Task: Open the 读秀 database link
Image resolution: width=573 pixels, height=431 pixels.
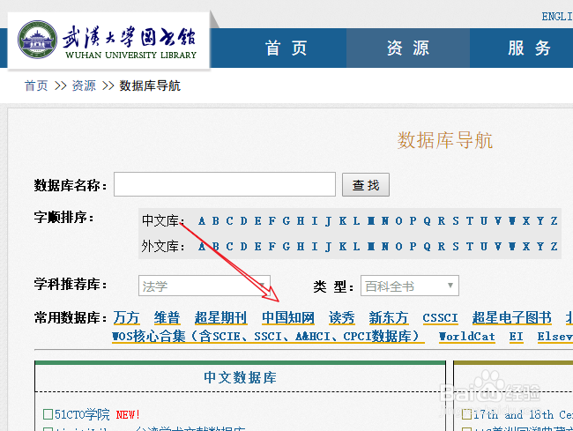Action: pyautogui.click(x=342, y=318)
